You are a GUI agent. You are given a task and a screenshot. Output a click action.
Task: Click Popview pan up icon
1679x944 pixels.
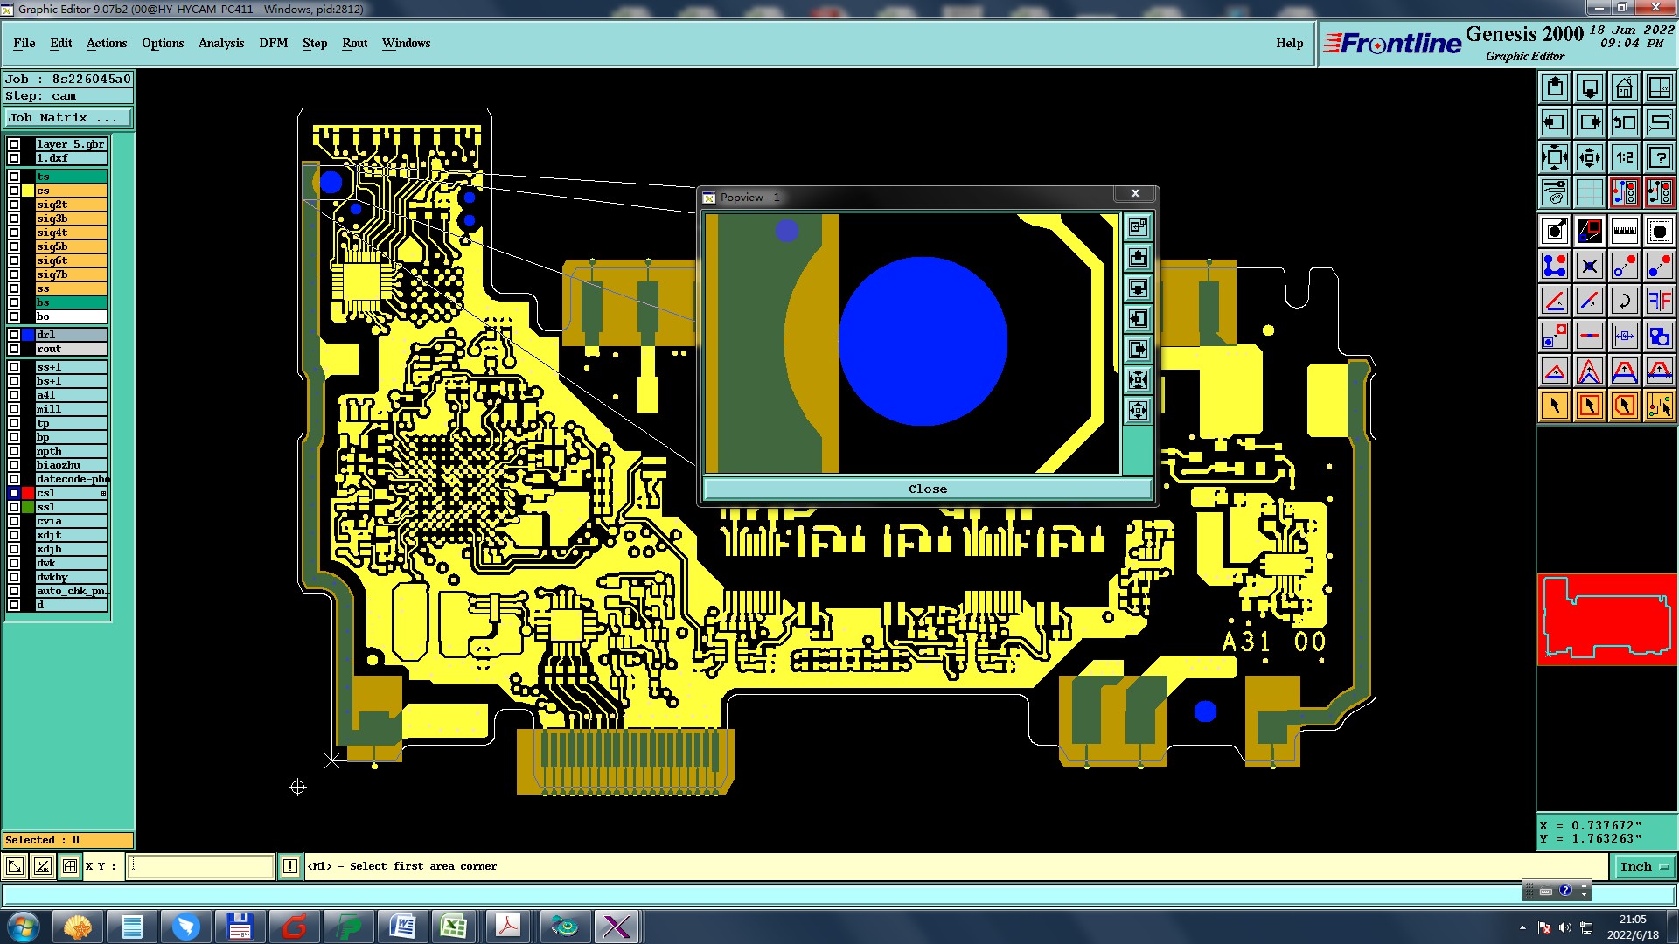pos(1138,257)
